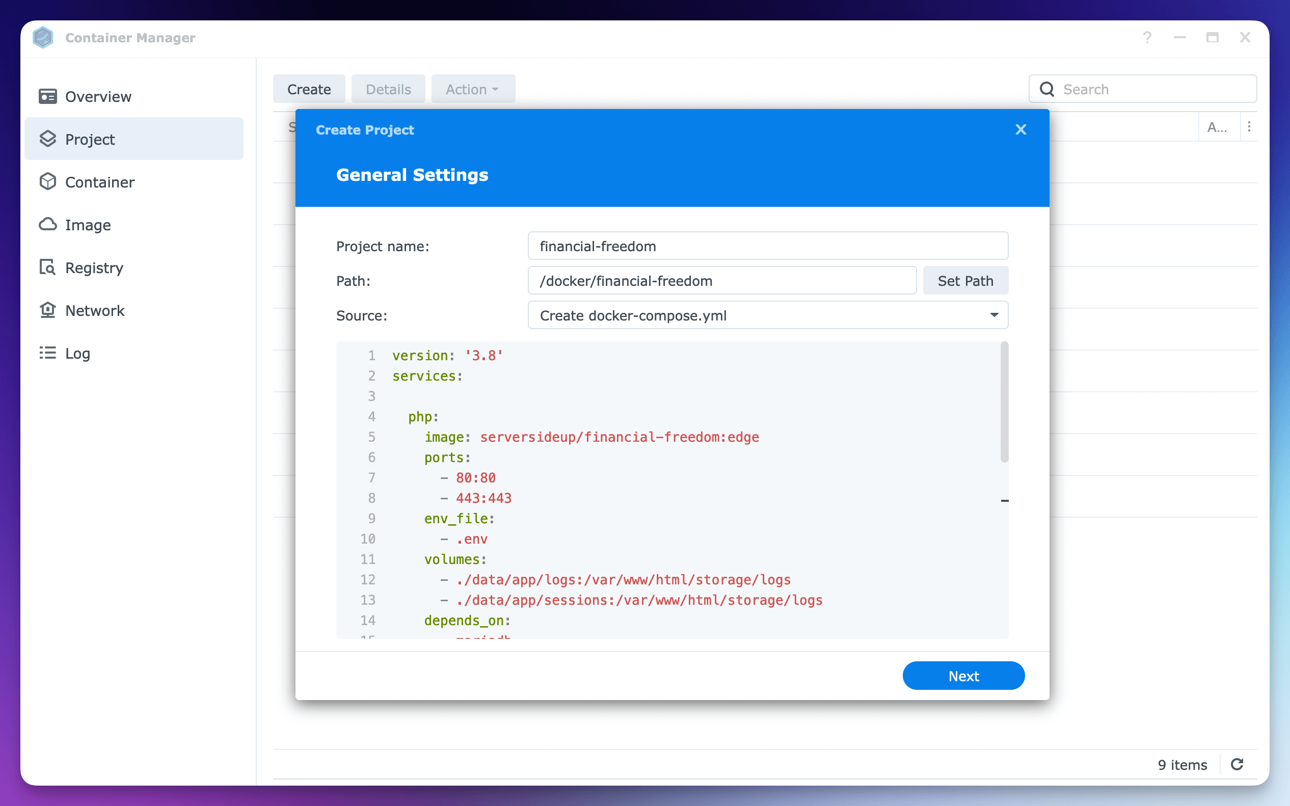1290x806 pixels.
Task: Click the Registry sidebar icon
Action: coord(47,267)
